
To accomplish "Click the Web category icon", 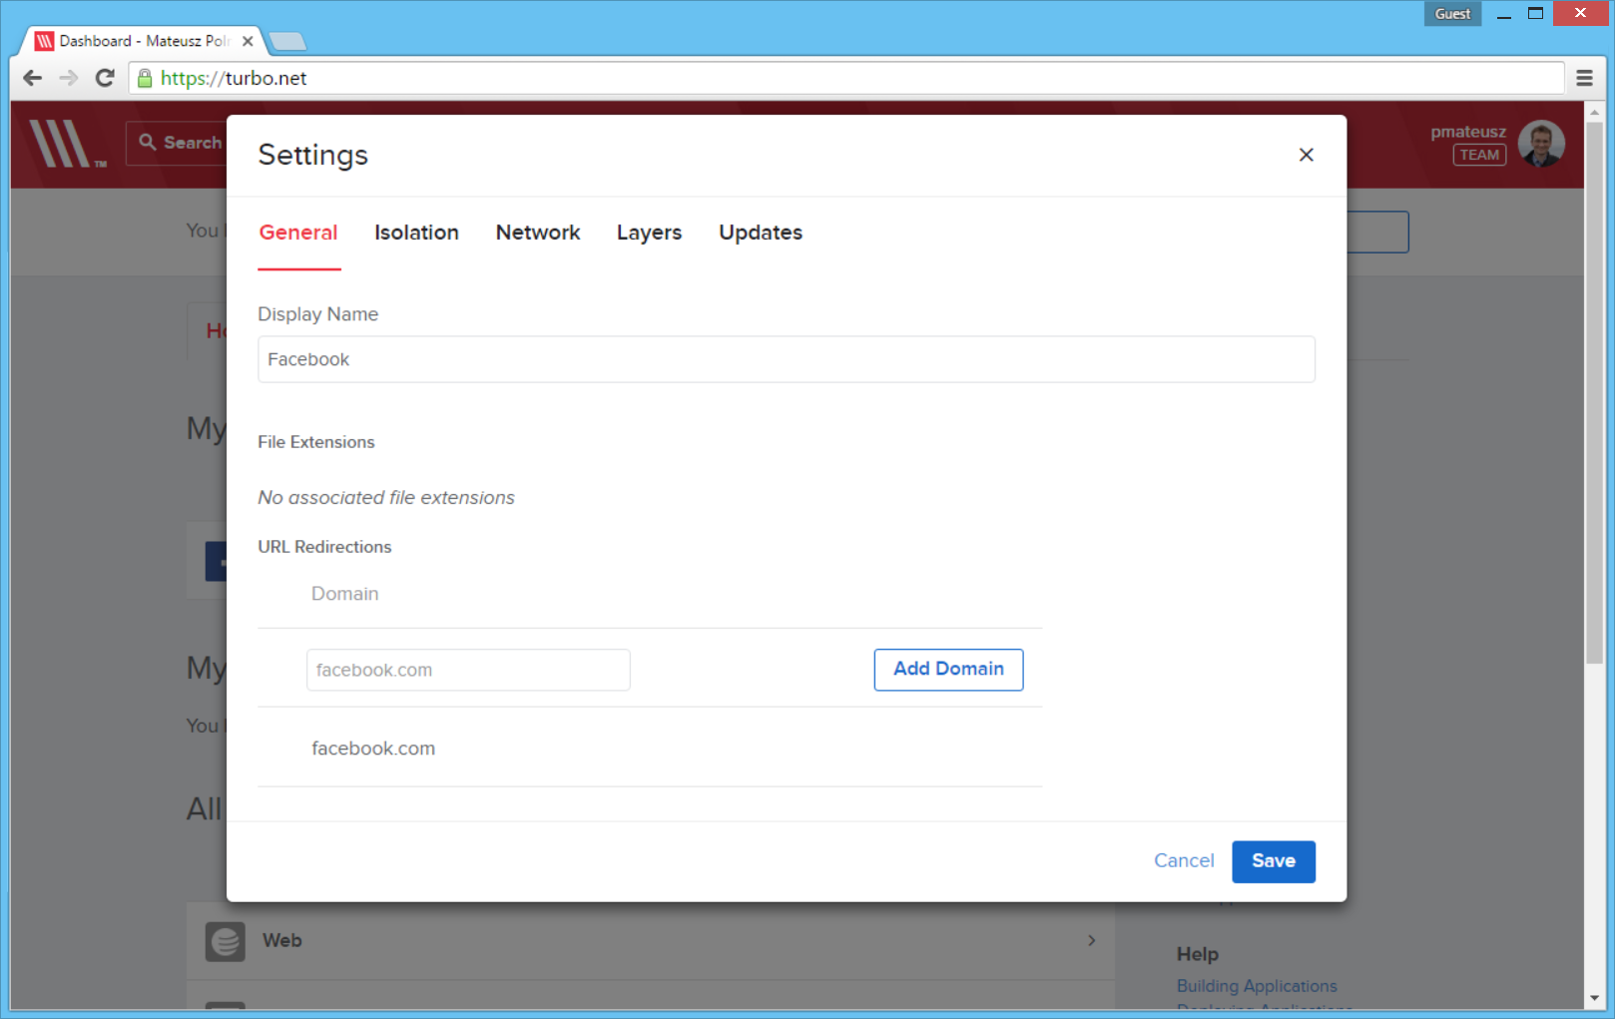I will tap(225, 940).
